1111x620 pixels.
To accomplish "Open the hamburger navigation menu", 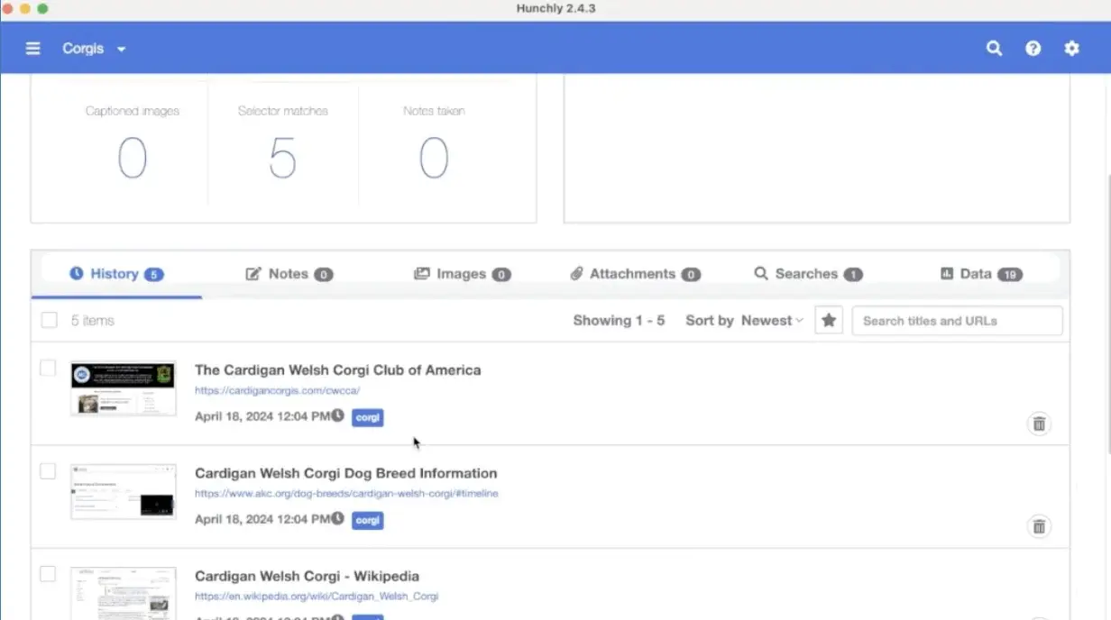I will tap(32, 48).
